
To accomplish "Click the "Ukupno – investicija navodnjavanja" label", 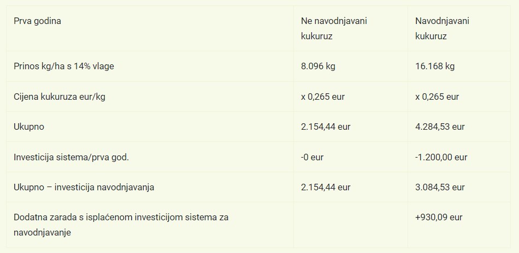I will [x=84, y=187].
